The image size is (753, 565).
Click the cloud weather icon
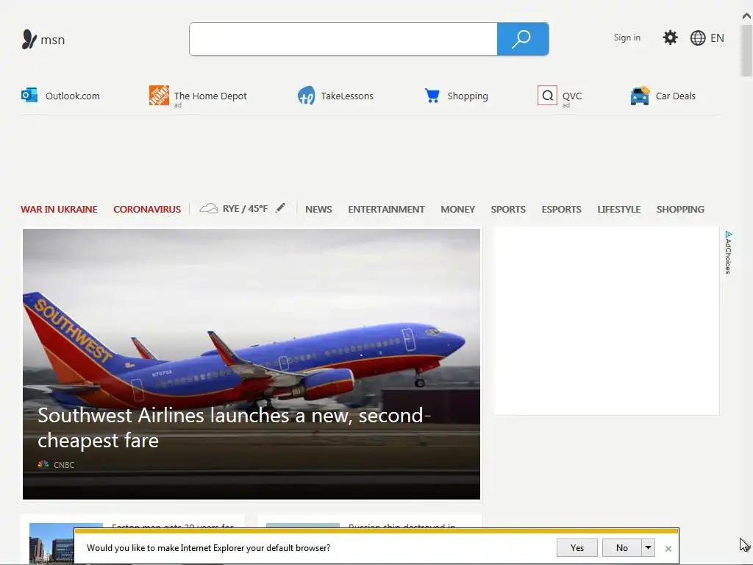208,208
